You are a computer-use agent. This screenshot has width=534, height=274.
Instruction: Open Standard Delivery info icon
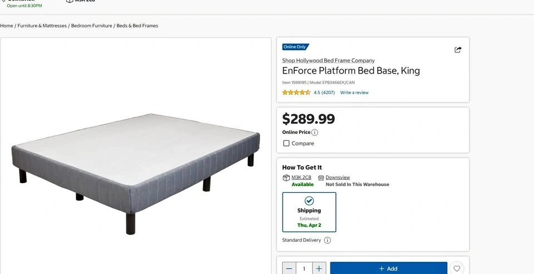[x=328, y=241]
